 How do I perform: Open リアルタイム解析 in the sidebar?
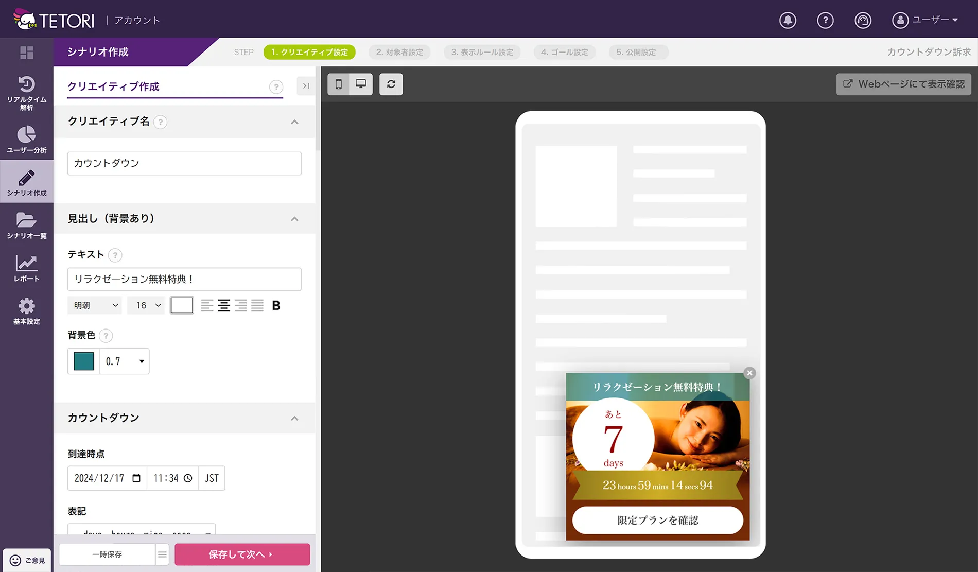pos(26,93)
